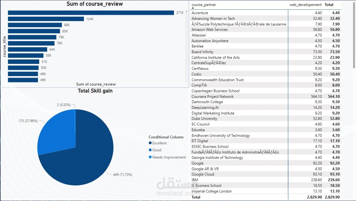Click the Needs Improvement legend marker
Image resolution: width=356 pixels, height=201 pixels.
click(150, 157)
